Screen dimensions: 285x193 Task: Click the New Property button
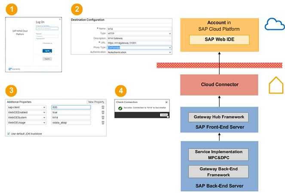point(96,102)
